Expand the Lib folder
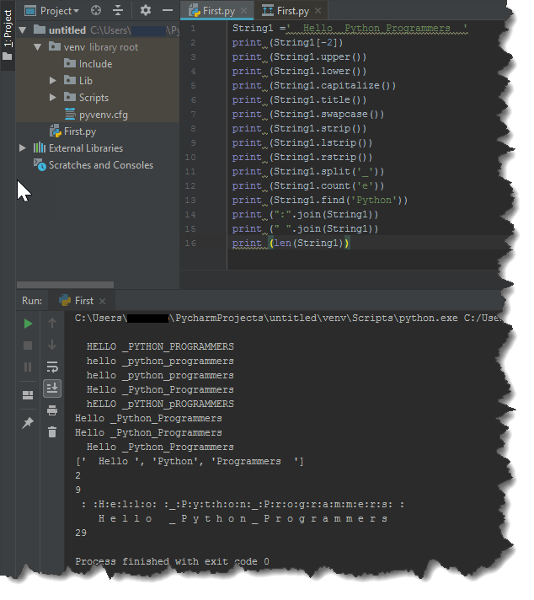The height and width of the screenshot is (600, 534). pos(54,81)
